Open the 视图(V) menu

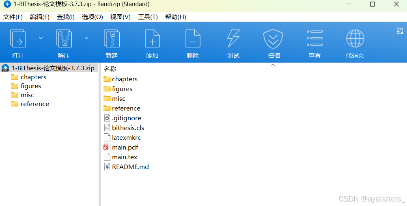click(121, 17)
